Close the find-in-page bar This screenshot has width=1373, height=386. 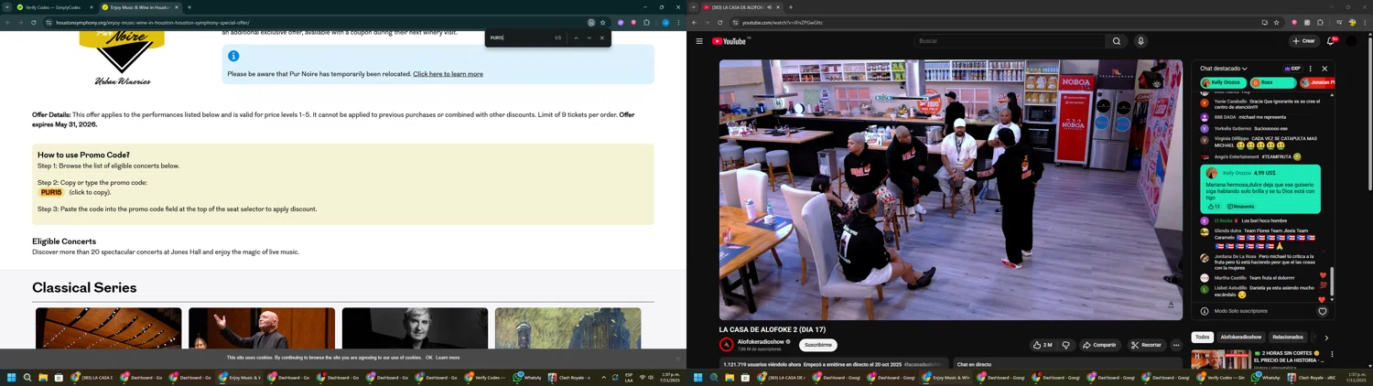(x=602, y=38)
